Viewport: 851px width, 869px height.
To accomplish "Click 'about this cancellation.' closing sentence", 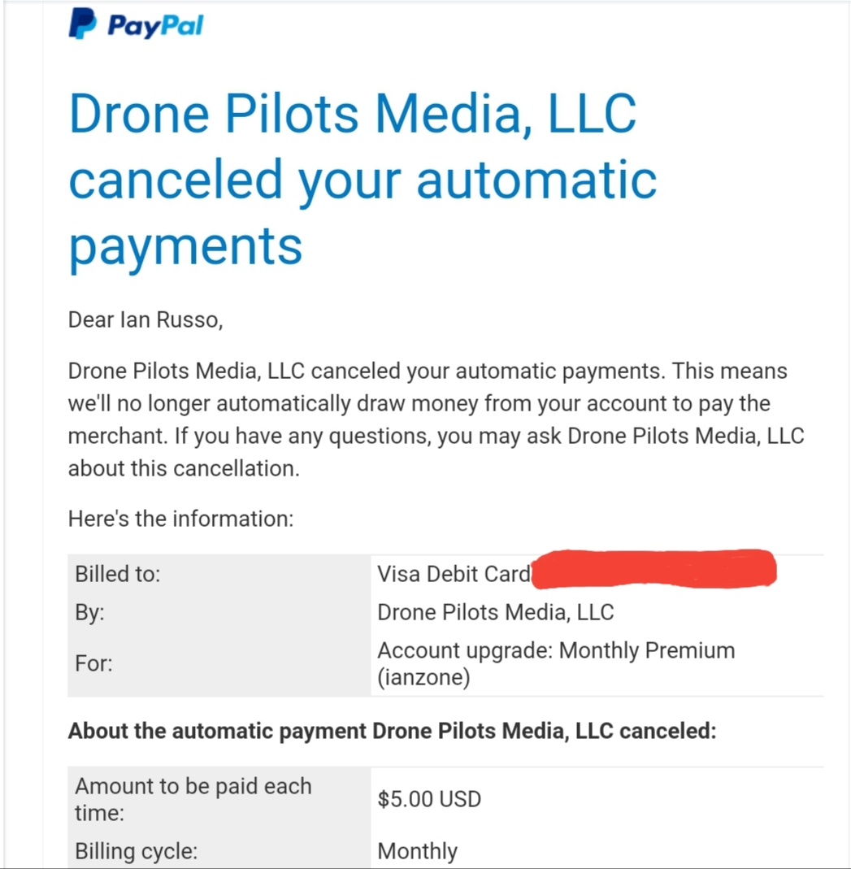I will (184, 469).
